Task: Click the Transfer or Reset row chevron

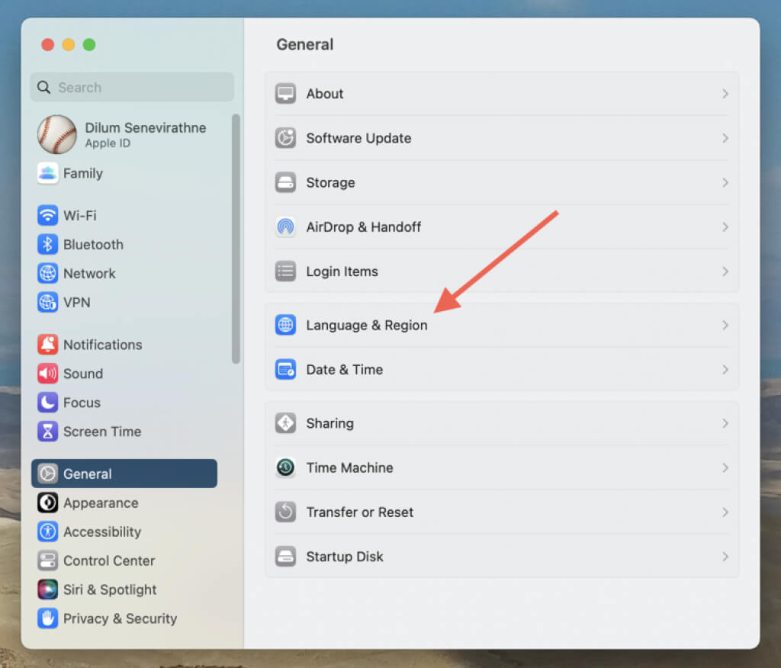Action: (x=725, y=512)
